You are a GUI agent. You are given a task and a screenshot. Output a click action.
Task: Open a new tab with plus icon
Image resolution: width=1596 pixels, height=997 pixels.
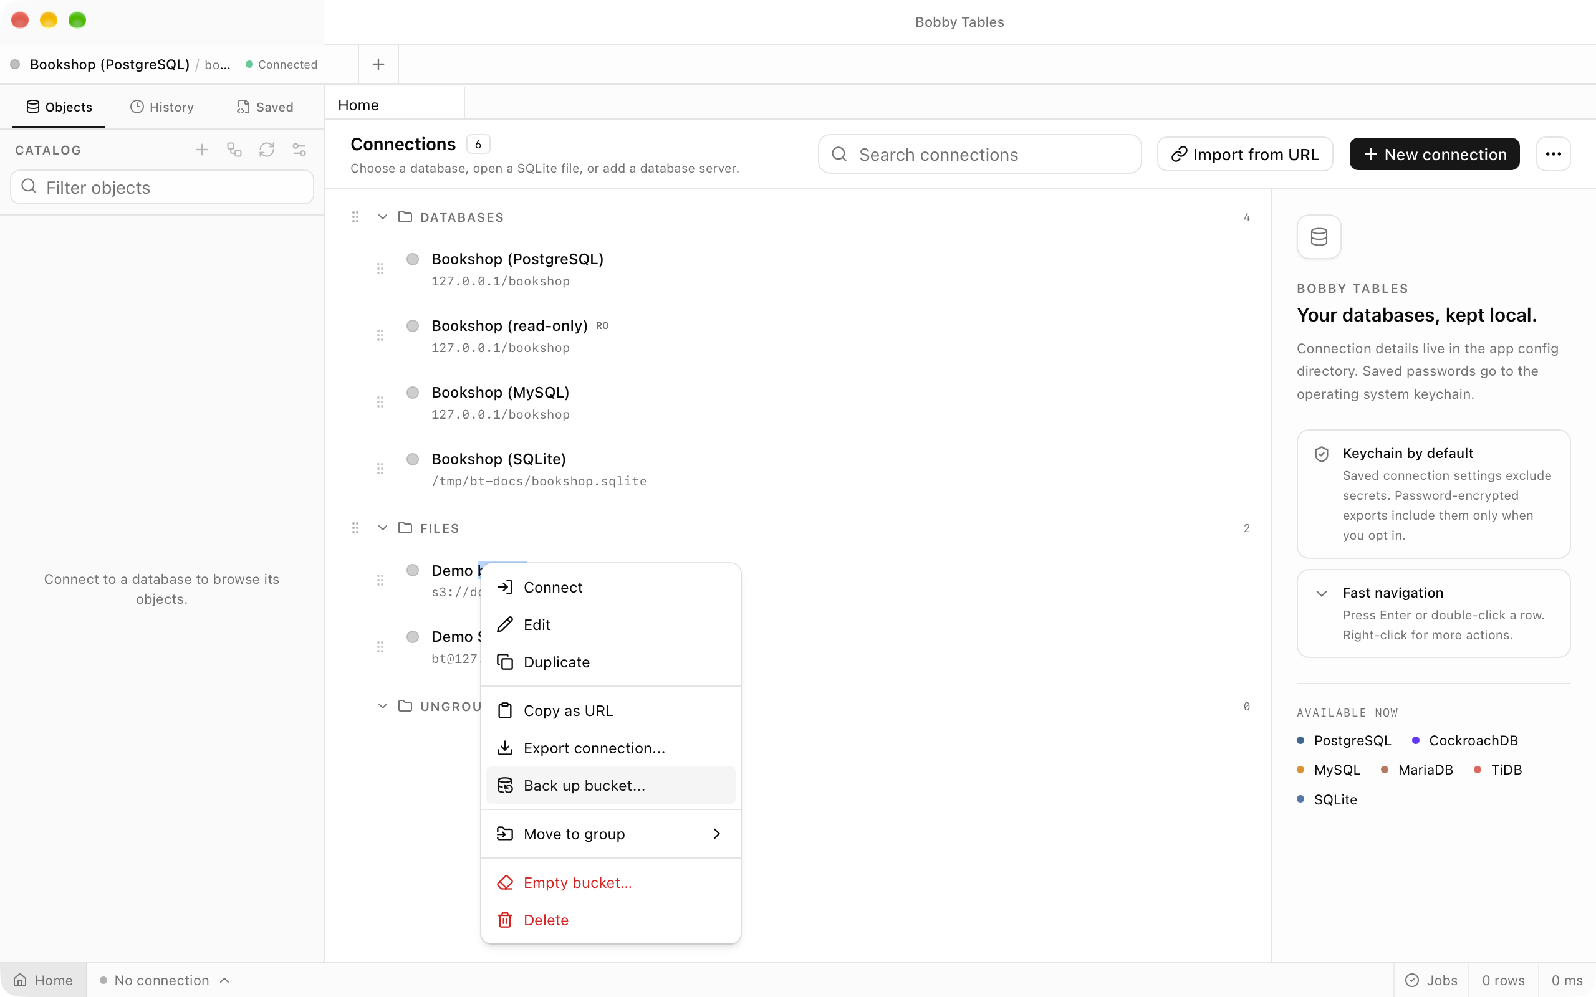(x=378, y=64)
